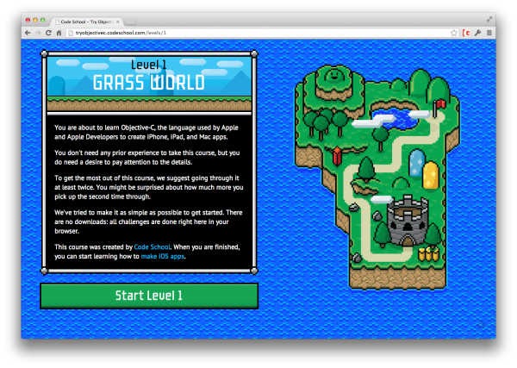Toggle fullscreen with the expand arrows icon

tap(489, 20)
